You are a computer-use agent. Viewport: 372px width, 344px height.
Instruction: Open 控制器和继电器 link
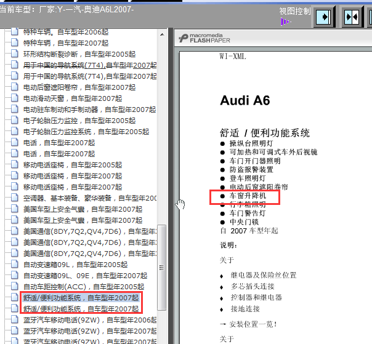256,297
